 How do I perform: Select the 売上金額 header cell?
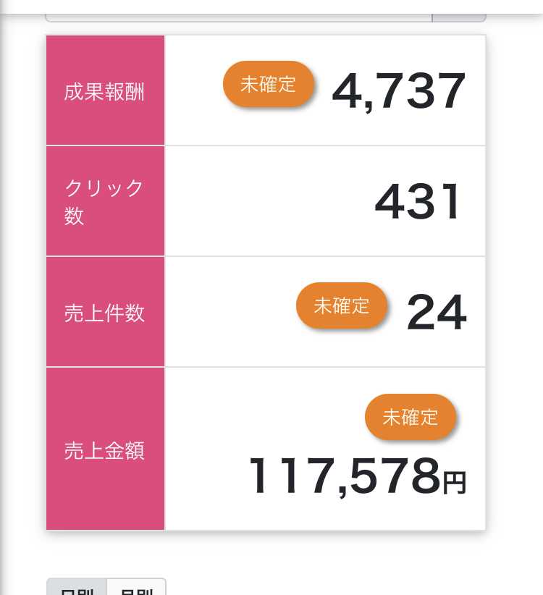click(x=105, y=449)
